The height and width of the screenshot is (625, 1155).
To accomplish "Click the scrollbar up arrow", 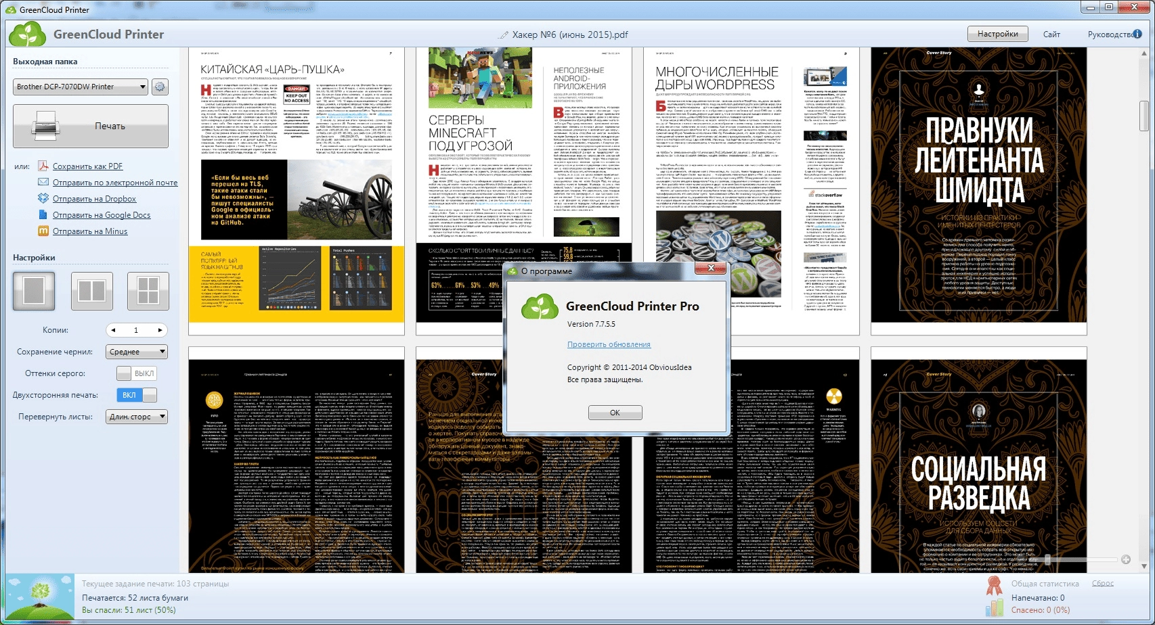I will 1144,52.
